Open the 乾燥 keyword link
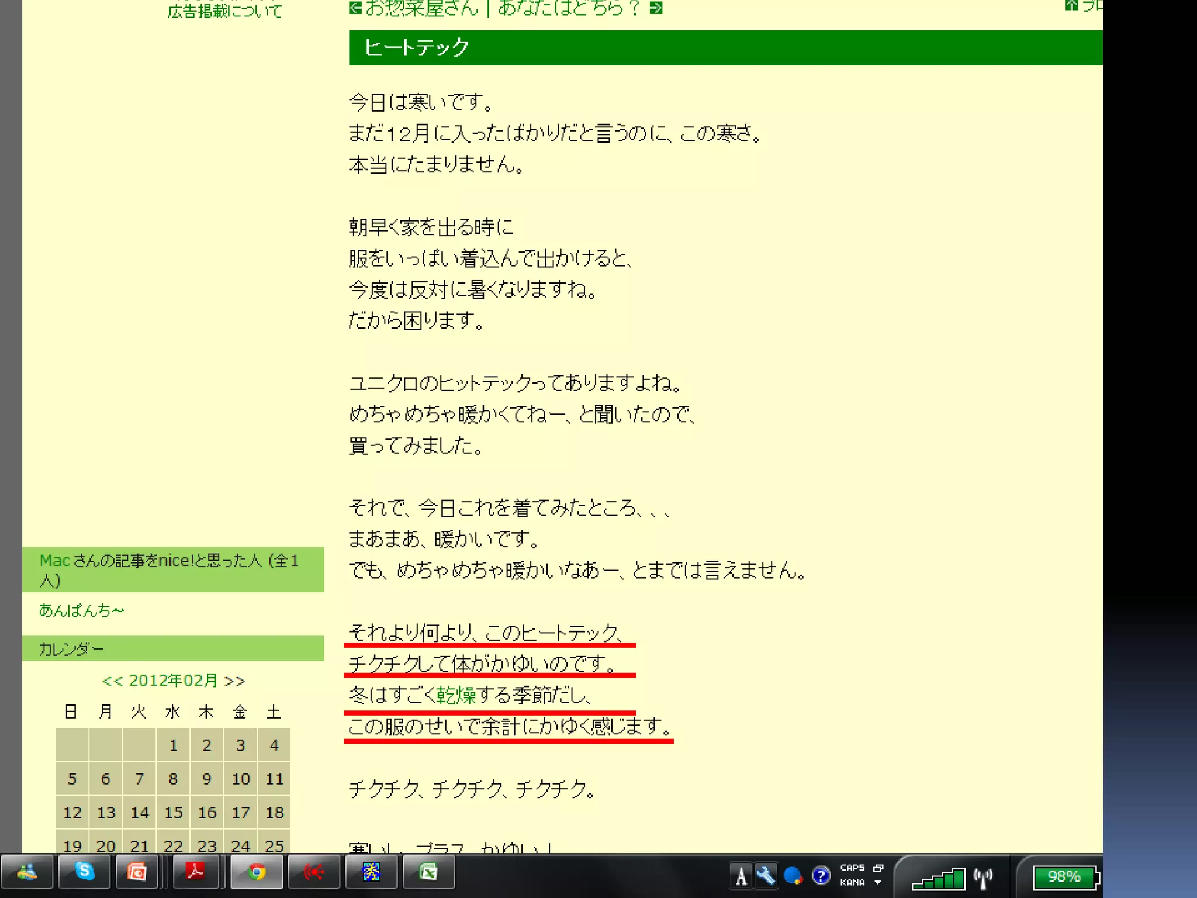This screenshot has height=898, width=1197. click(x=456, y=696)
